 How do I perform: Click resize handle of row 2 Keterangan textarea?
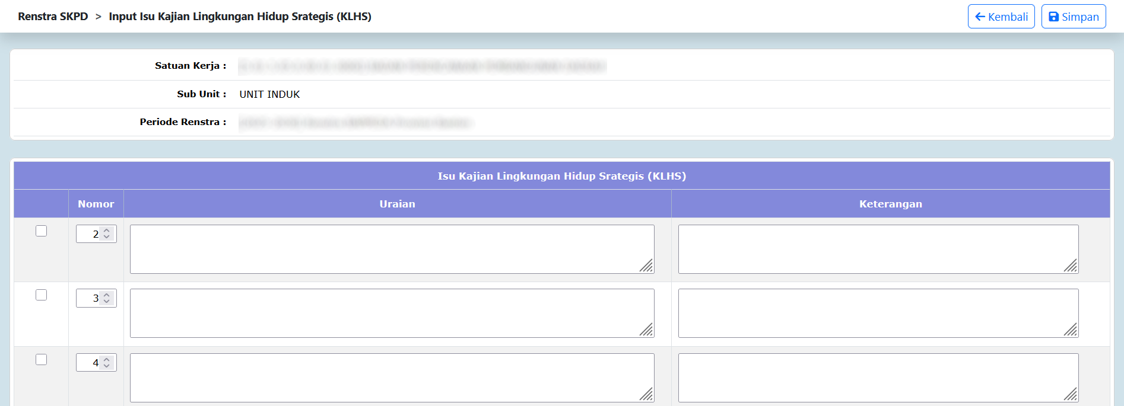coord(1071,267)
